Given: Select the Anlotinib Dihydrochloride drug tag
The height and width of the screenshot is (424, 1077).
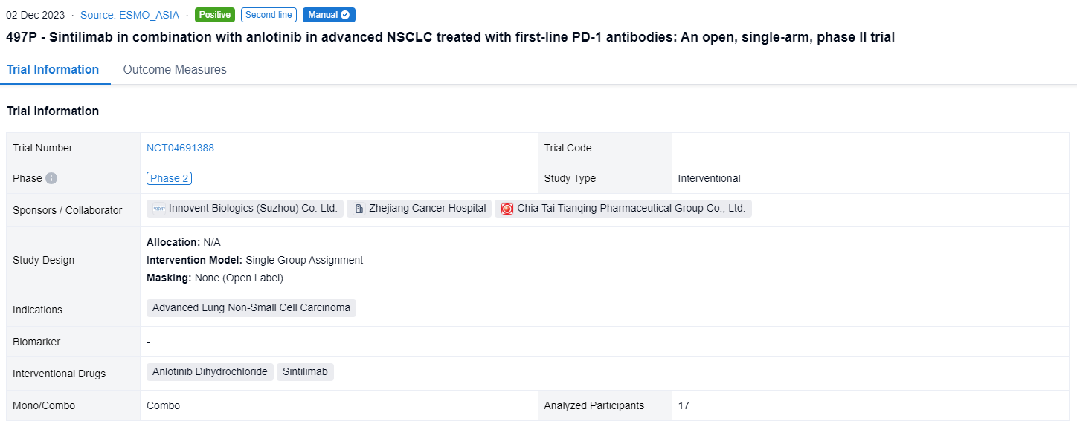Looking at the screenshot, I should (x=210, y=371).
